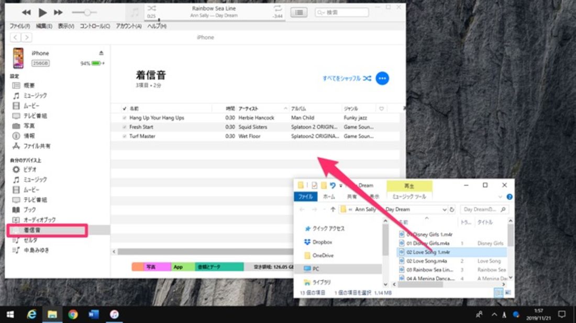The width and height of the screenshot is (576, 323).
Task: Select the Turf Master ringtone row
Action: [x=255, y=136]
